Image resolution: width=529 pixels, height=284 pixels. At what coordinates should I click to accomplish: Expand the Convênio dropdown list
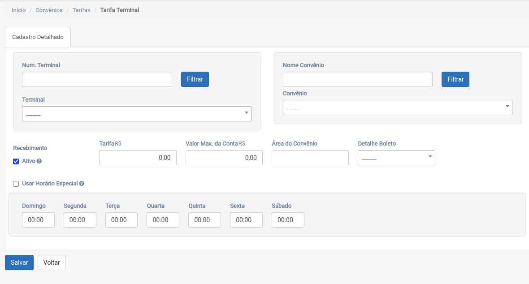pos(397,108)
